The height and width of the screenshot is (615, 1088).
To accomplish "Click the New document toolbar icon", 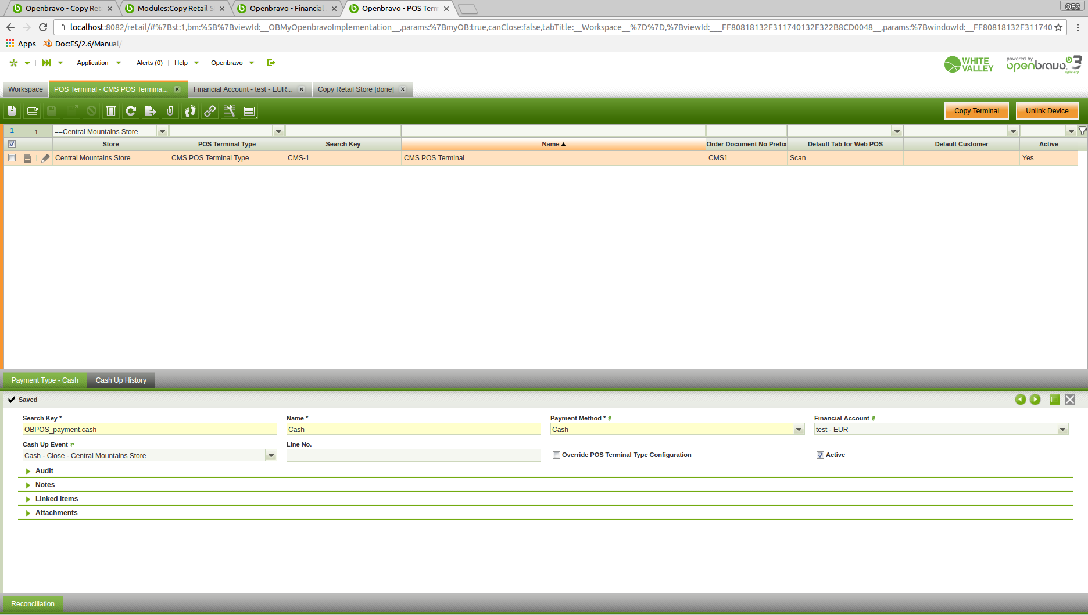I will pos(12,111).
